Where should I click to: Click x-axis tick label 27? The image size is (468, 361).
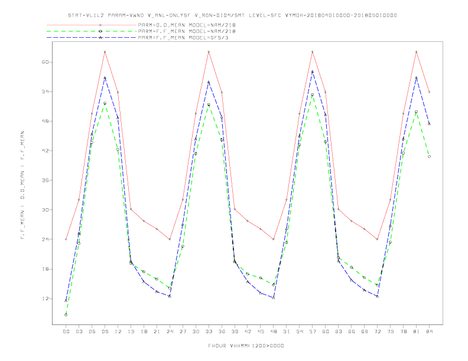point(183,332)
